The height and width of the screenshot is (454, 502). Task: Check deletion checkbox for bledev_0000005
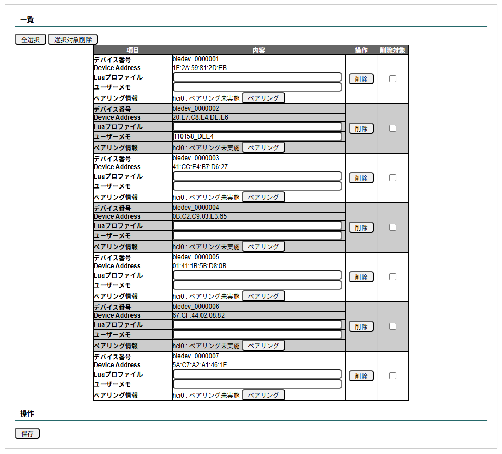pos(393,277)
